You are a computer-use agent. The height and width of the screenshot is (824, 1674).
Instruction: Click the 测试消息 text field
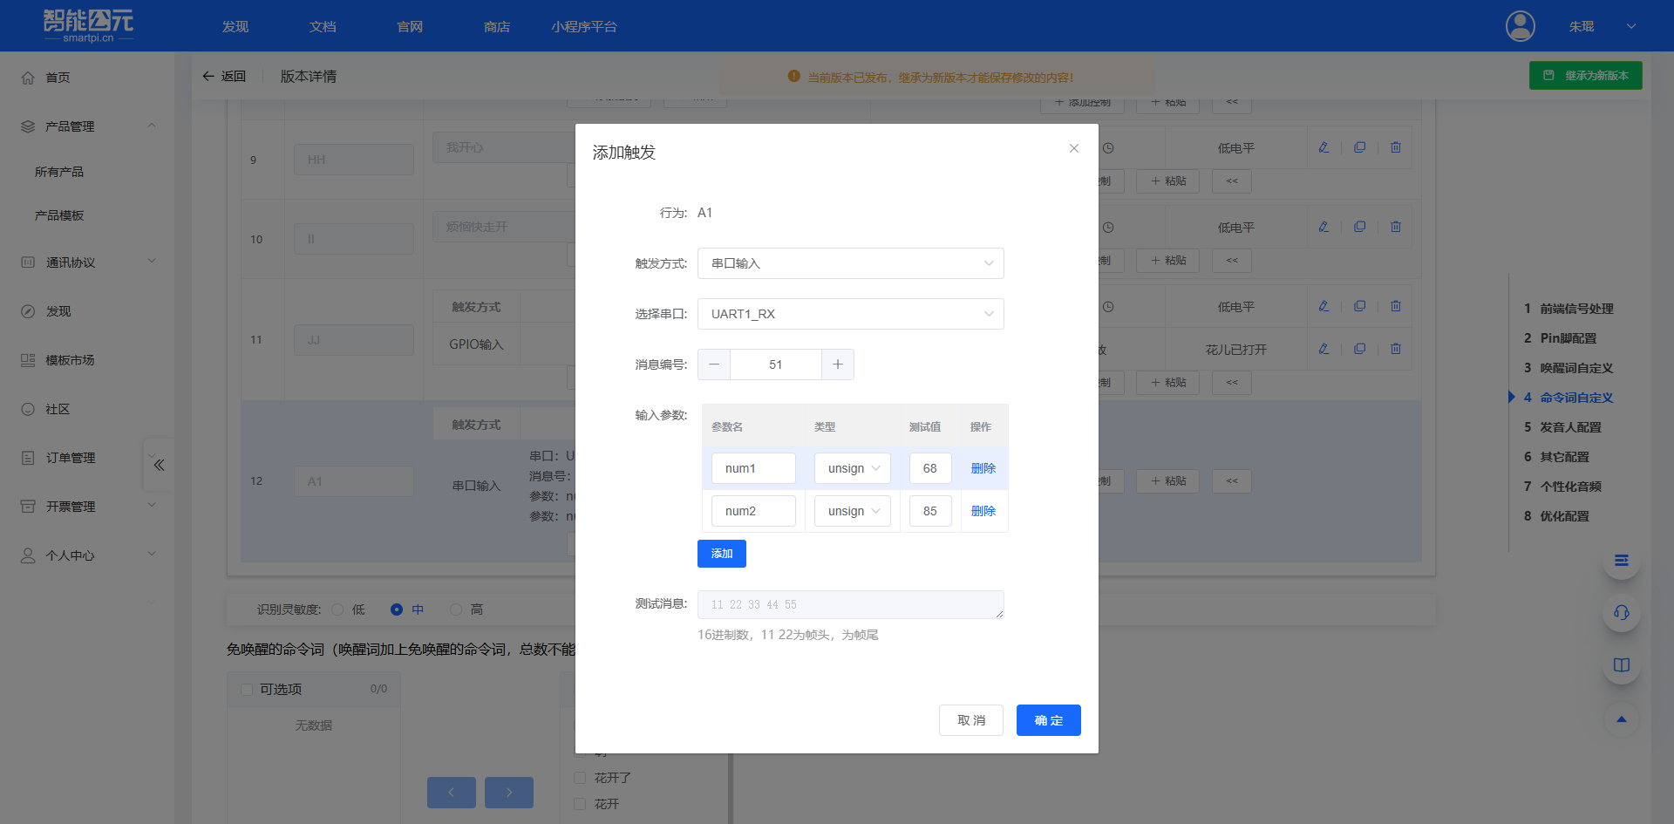850,604
